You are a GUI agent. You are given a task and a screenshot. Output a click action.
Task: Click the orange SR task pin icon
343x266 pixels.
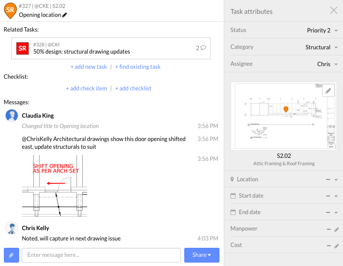pyautogui.click(x=10, y=10)
